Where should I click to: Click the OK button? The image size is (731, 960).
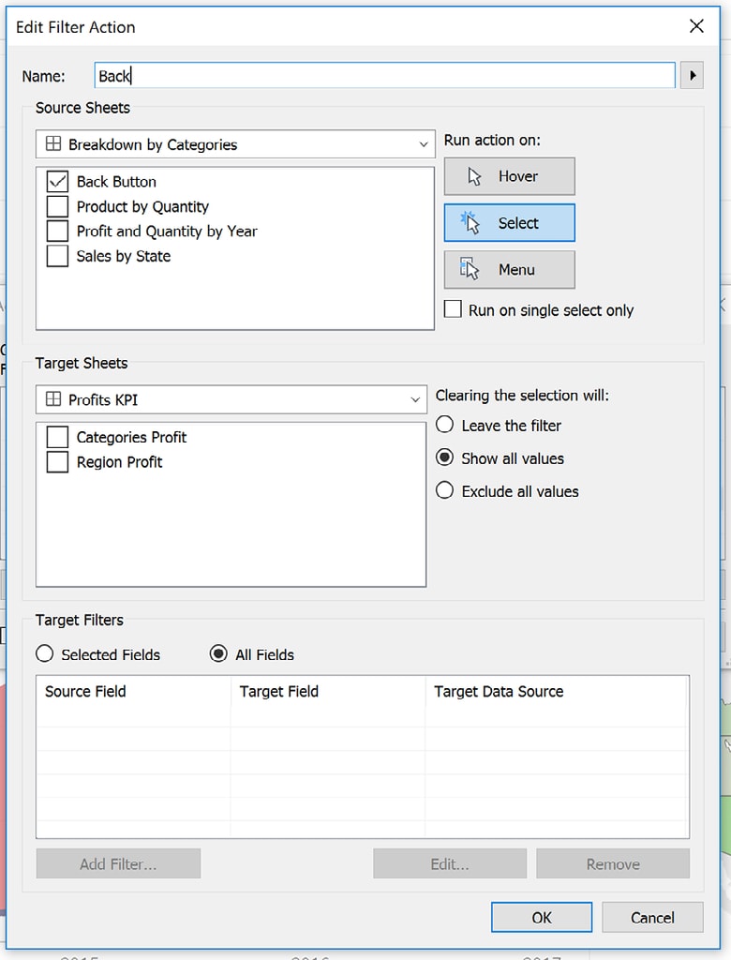click(542, 917)
